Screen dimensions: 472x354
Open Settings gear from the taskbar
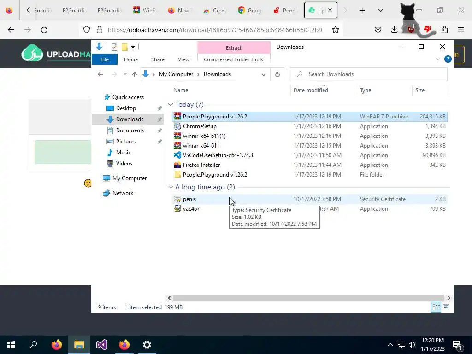tap(147, 345)
